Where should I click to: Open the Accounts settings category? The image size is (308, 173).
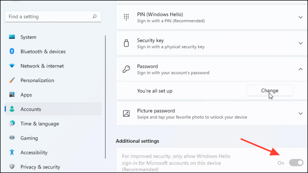pos(31,109)
